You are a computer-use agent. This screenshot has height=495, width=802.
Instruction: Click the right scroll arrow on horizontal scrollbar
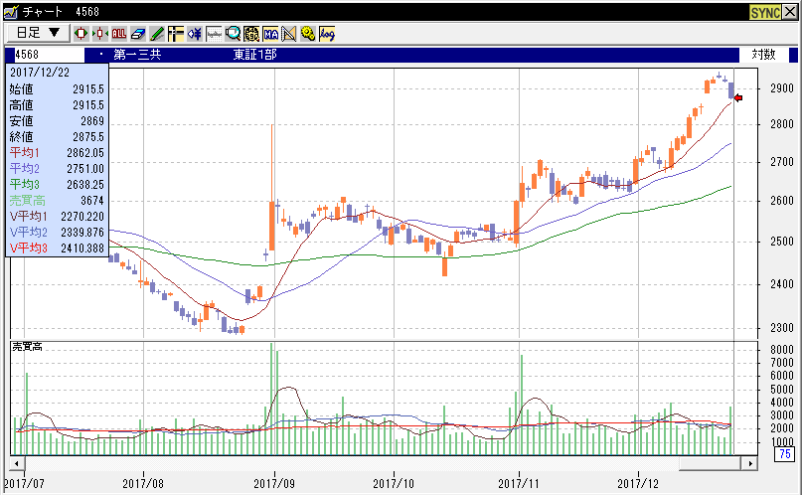(x=749, y=463)
